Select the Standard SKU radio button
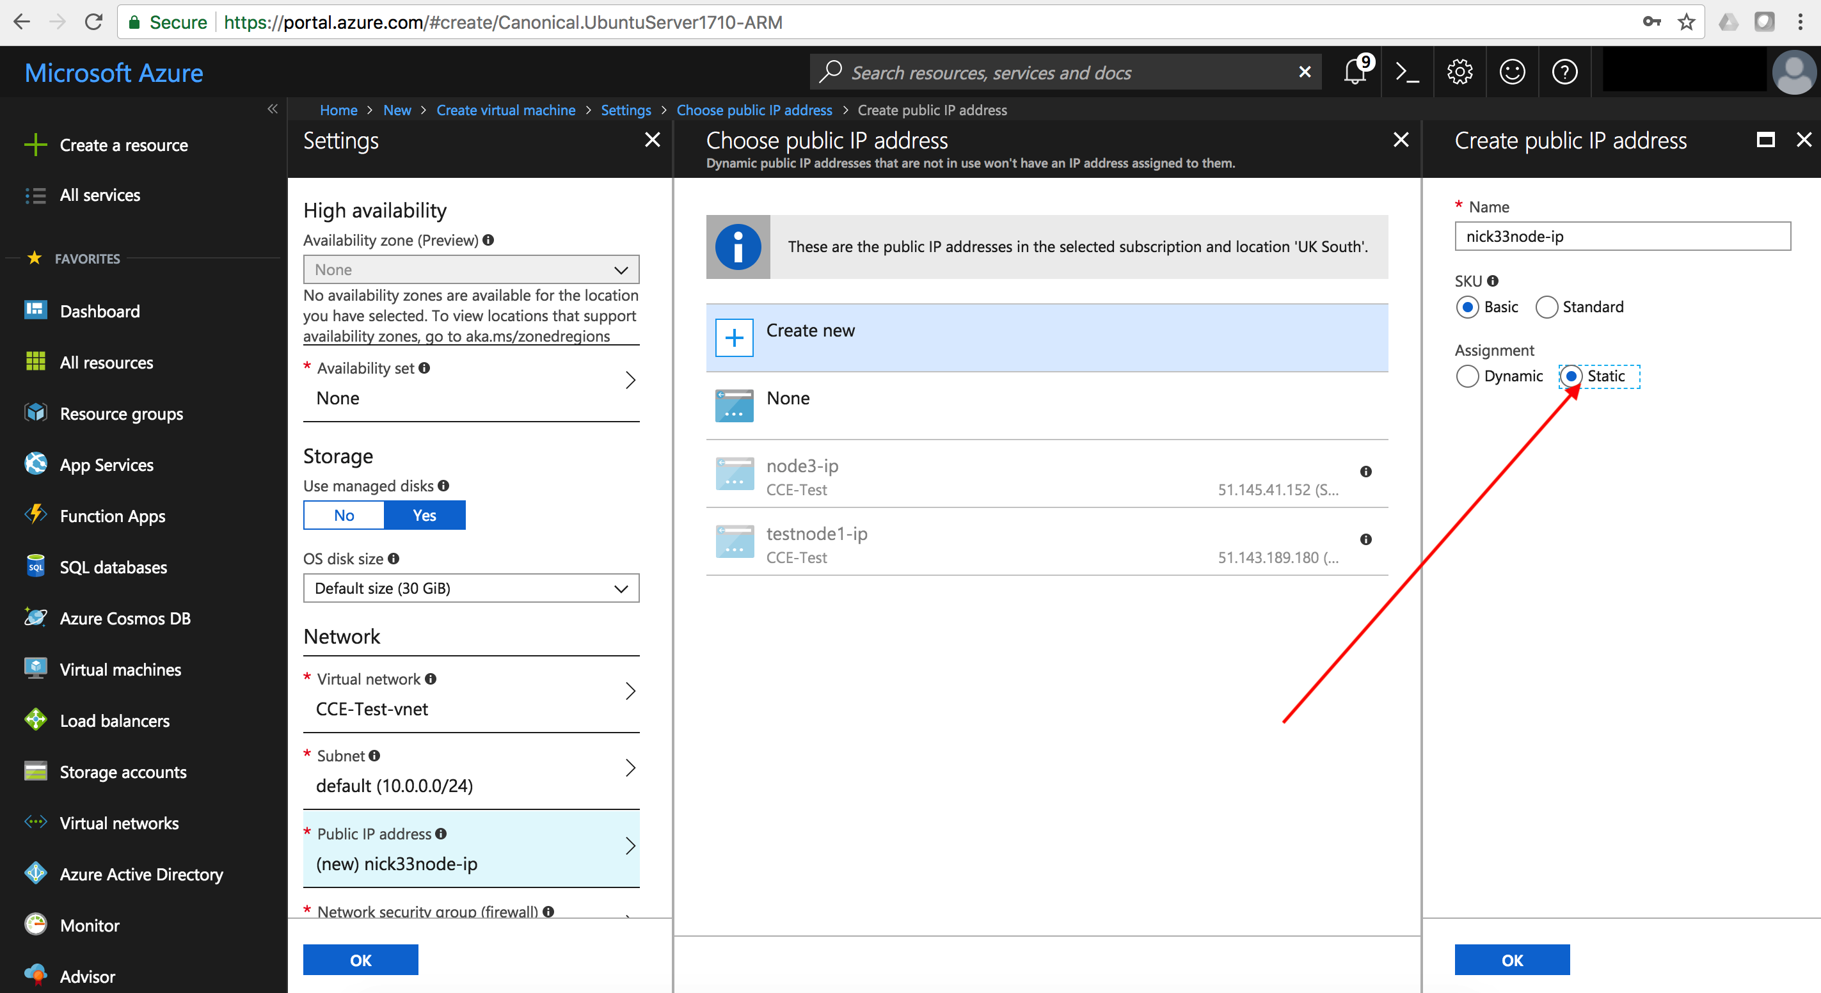 (x=1546, y=308)
